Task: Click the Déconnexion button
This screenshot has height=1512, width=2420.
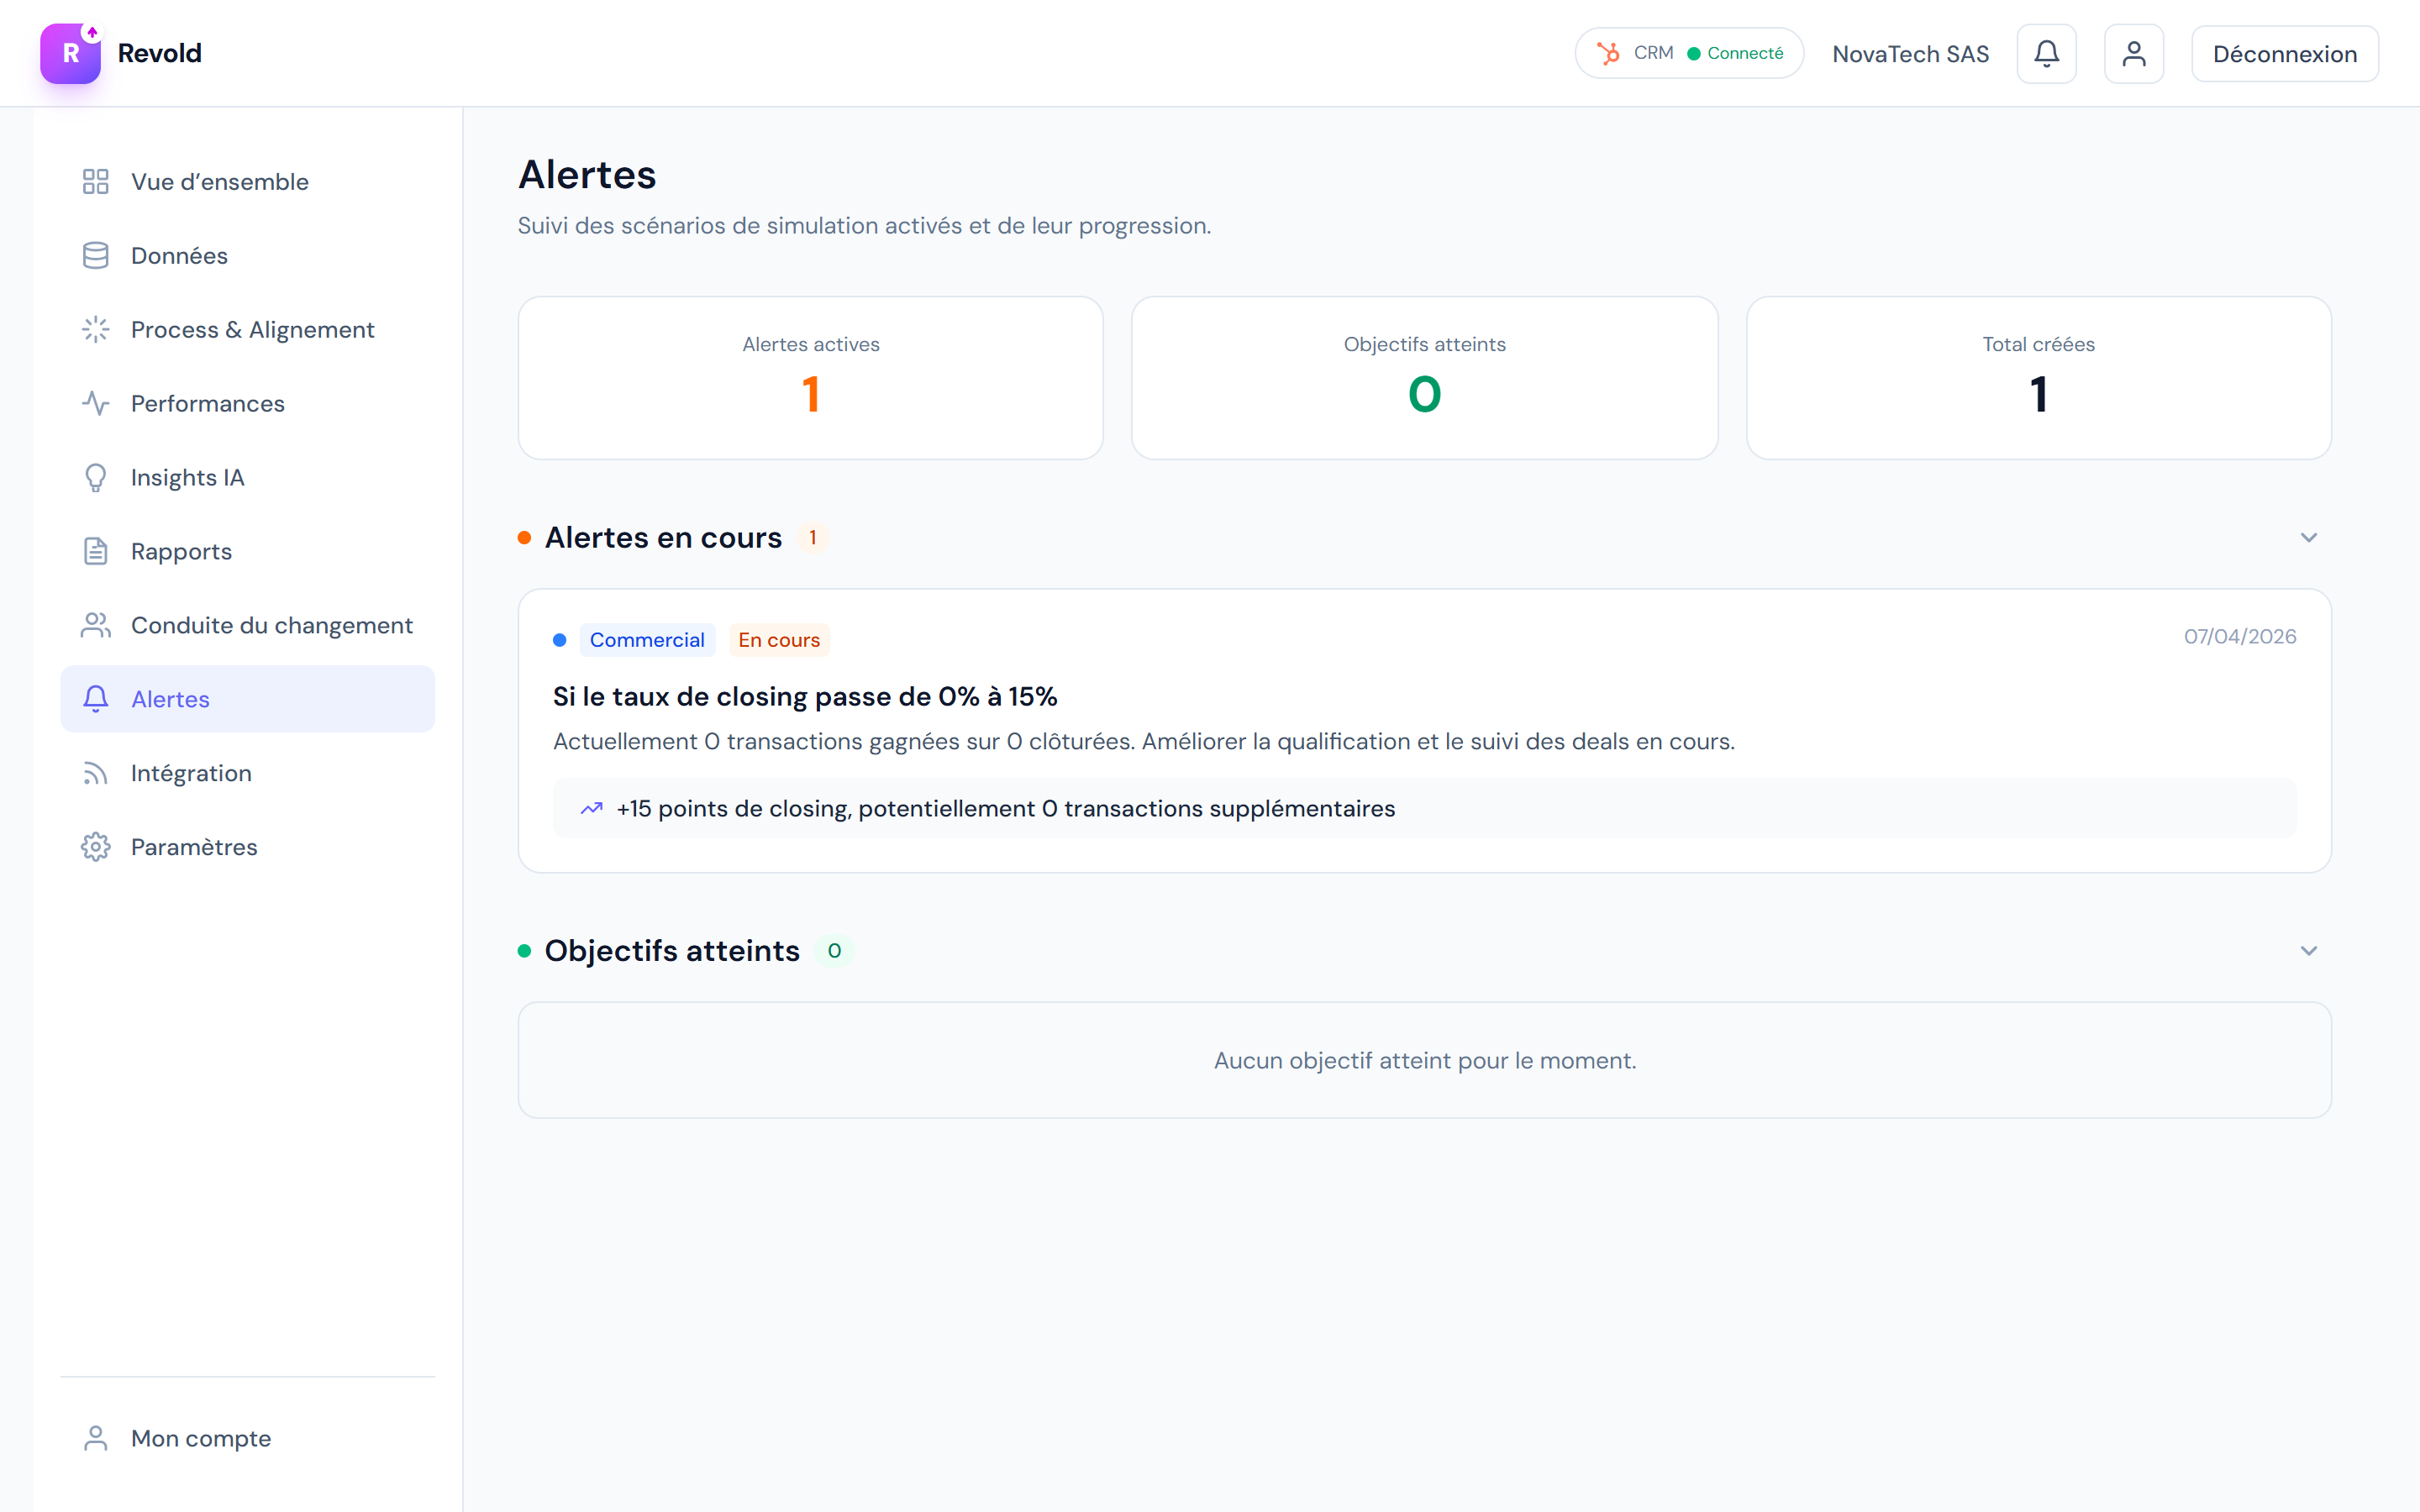Action: point(2284,54)
